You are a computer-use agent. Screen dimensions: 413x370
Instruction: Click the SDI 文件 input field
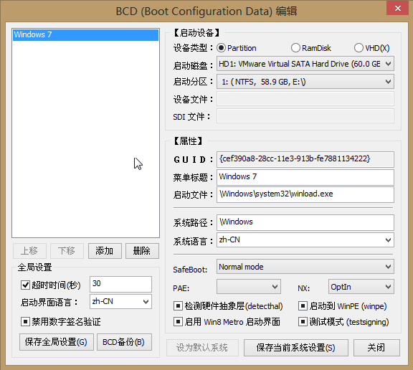point(305,116)
